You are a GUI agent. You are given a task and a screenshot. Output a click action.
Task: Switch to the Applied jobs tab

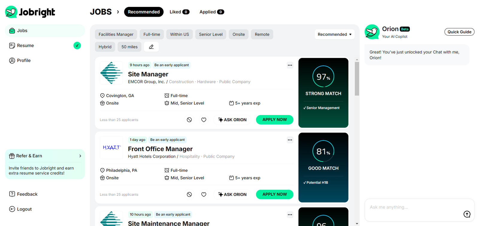coord(212,12)
